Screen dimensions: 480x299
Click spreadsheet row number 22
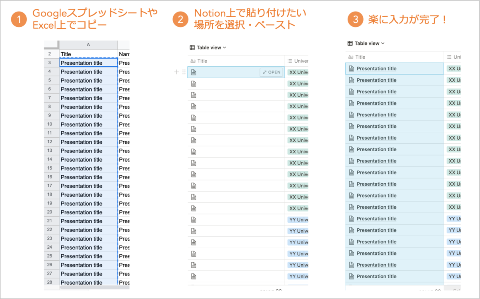[52, 230]
